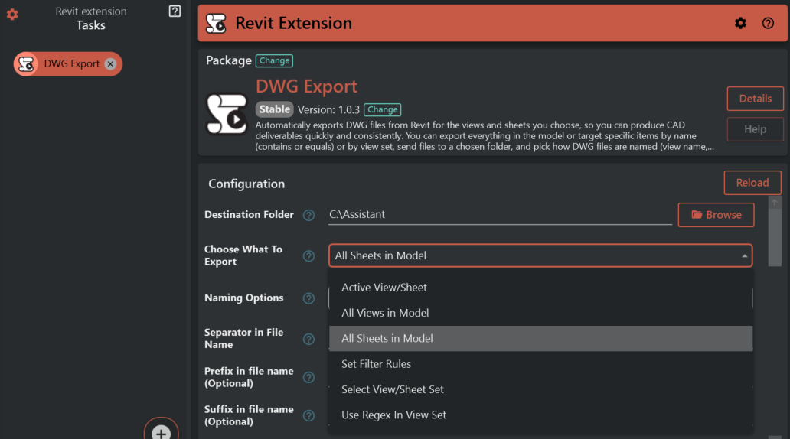
Task: Click Change next to Package
Action: click(x=274, y=61)
